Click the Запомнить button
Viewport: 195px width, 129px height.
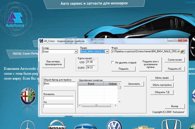(134, 84)
